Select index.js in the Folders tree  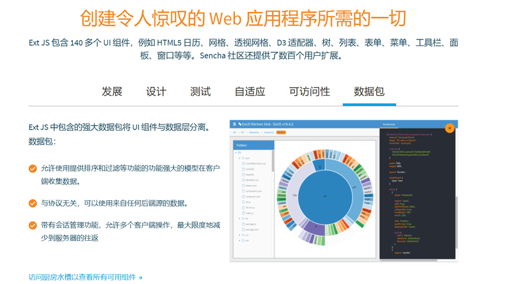(x=249, y=213)
